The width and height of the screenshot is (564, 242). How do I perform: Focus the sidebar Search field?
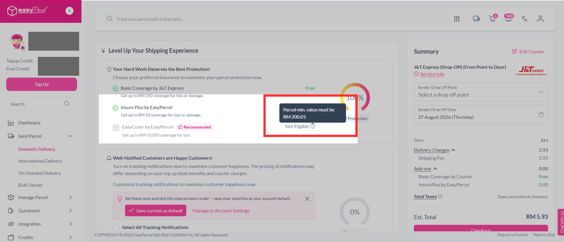(x=40, y=104)
